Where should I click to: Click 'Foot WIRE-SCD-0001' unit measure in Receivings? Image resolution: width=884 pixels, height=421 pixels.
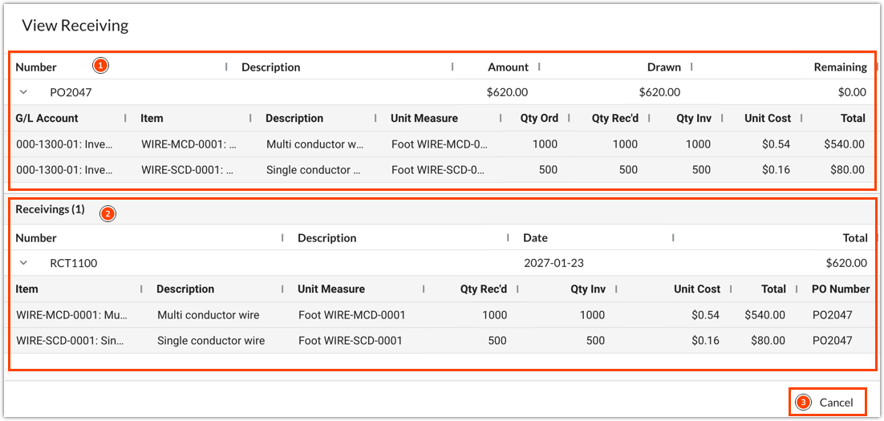click(350, 340)
